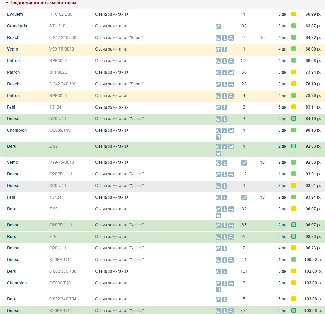Click the info icon in Denso 84,19 р. row
Viewport: 325px width, 314px height.
224,119
